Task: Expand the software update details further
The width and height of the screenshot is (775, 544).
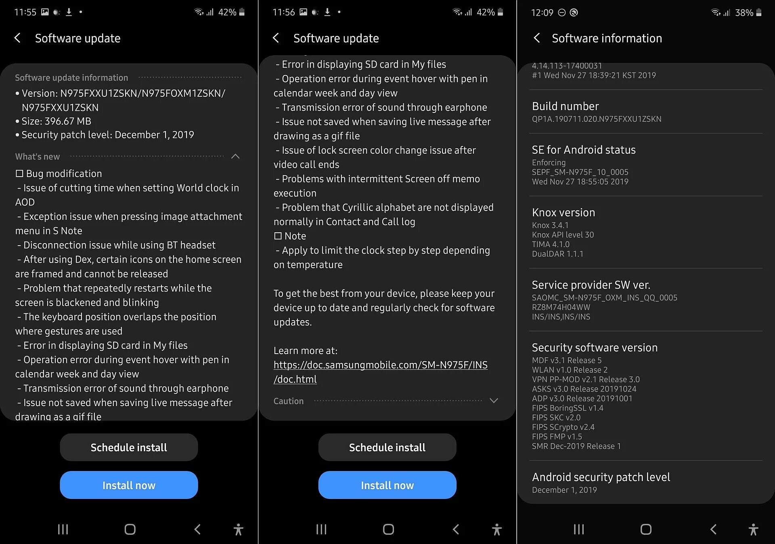Action: point(504,403)
